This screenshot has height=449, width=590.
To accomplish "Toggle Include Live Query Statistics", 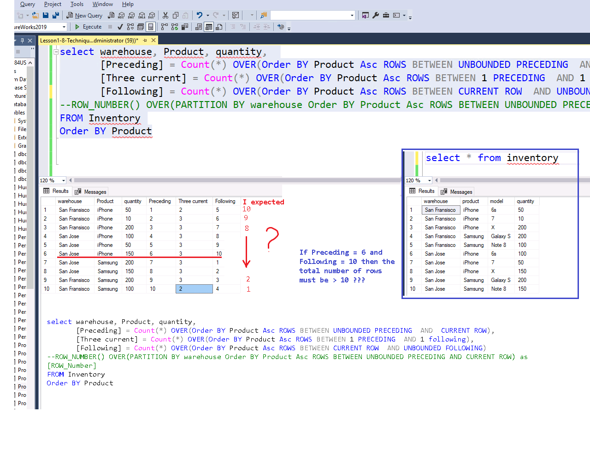I will 175,27.
